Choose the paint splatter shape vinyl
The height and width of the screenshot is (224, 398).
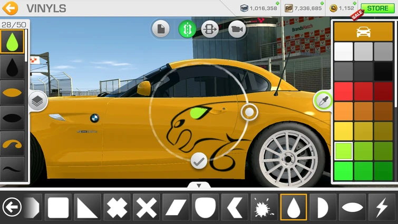tap(264, 207)
